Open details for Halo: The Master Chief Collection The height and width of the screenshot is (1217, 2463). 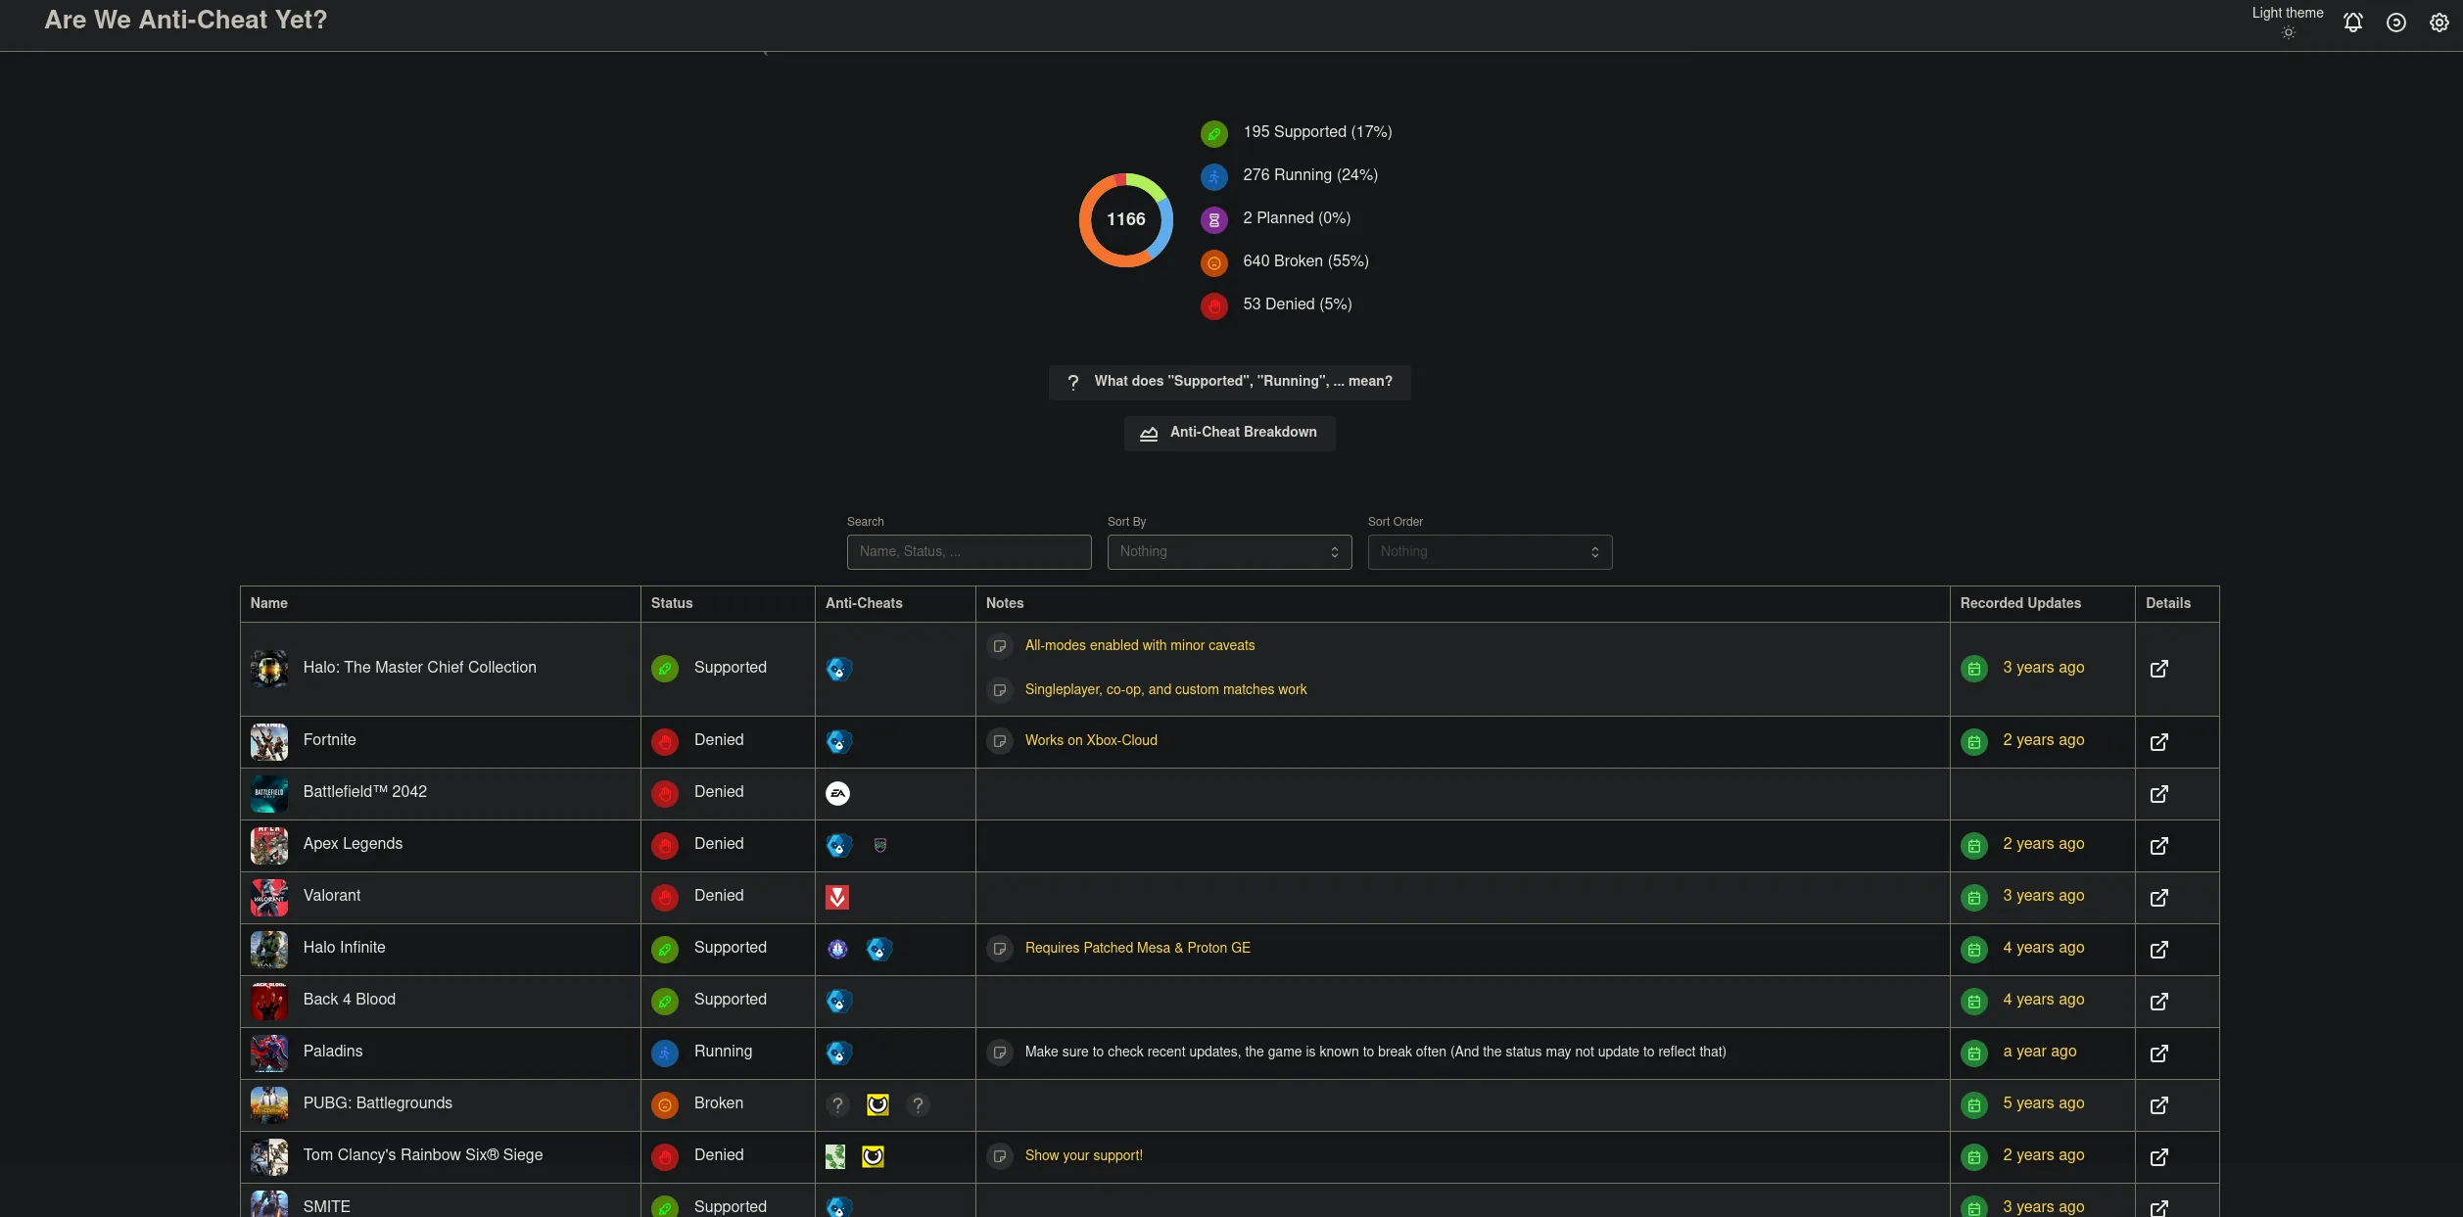2158,669
